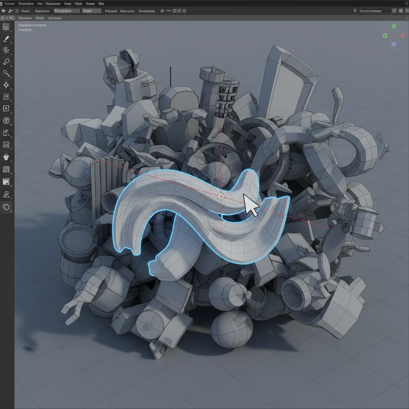Select the Scale tool in the toolbar
The image size is (409, 409).
tap(6, 73)
